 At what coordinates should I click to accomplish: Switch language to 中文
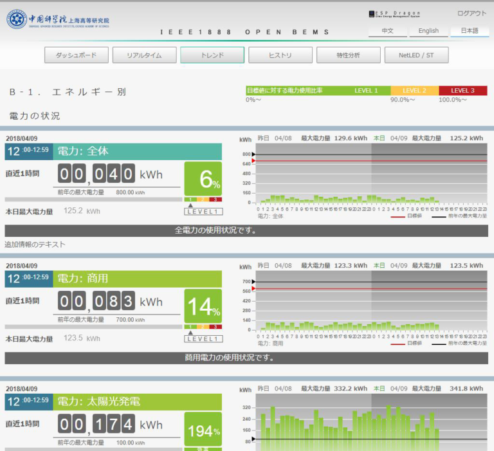coord(387,31)
